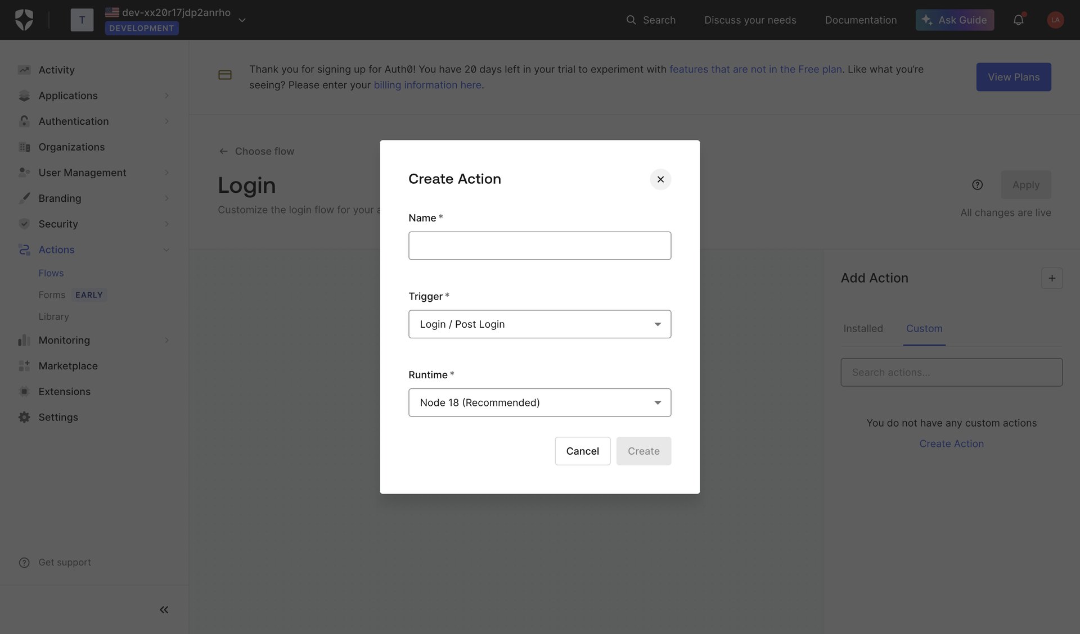Switch to the Installed tab
This screenshot has width=1080, height=634.
863,328
